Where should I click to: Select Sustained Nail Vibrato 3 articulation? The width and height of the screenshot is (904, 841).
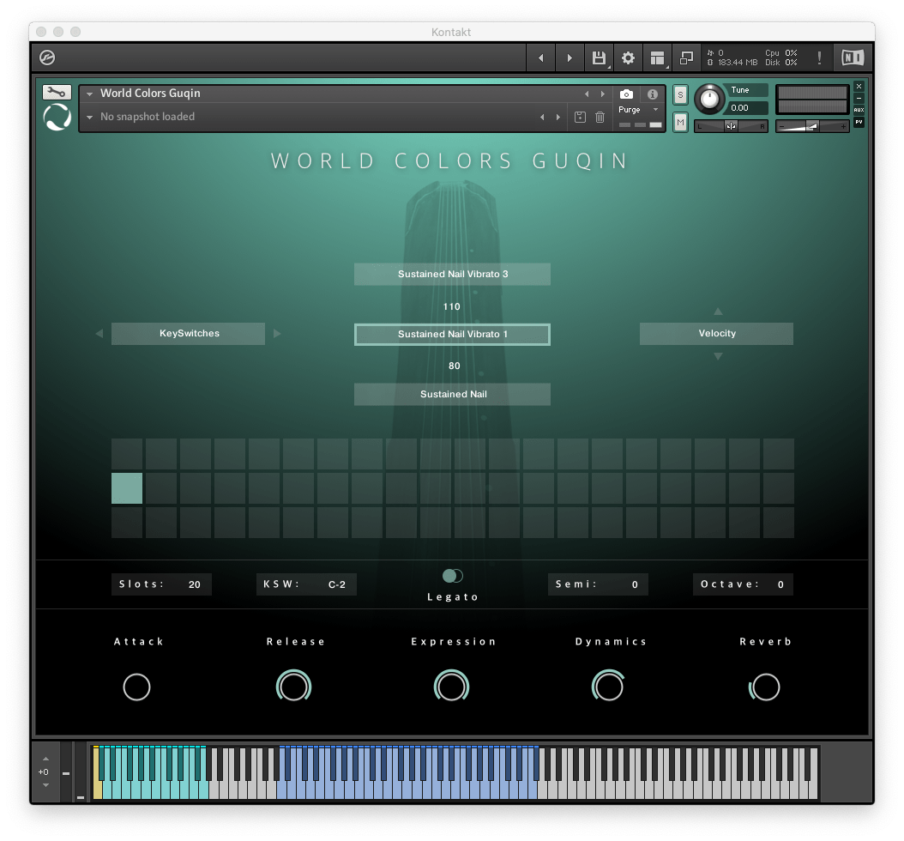[x=453, y=274]
